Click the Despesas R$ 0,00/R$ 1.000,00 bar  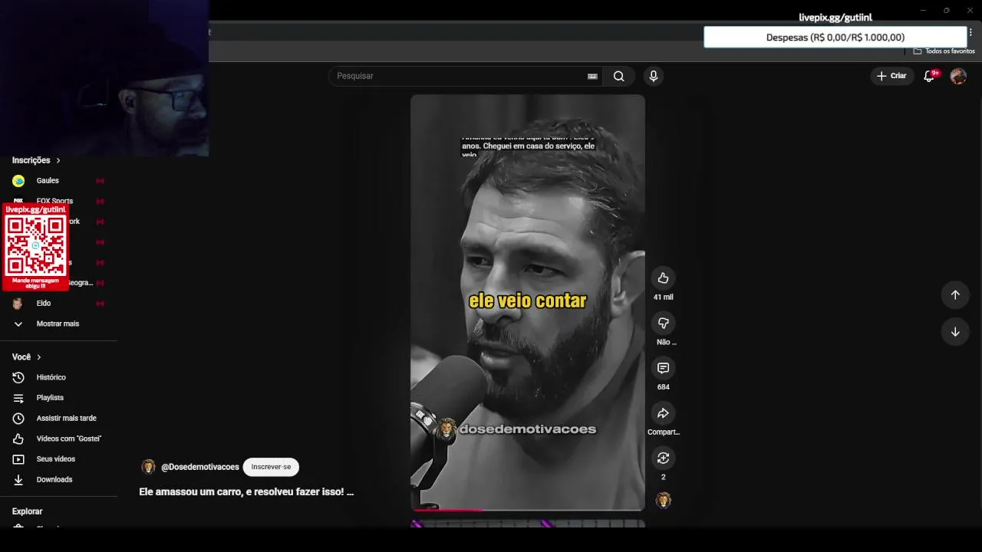click(835, 37)
